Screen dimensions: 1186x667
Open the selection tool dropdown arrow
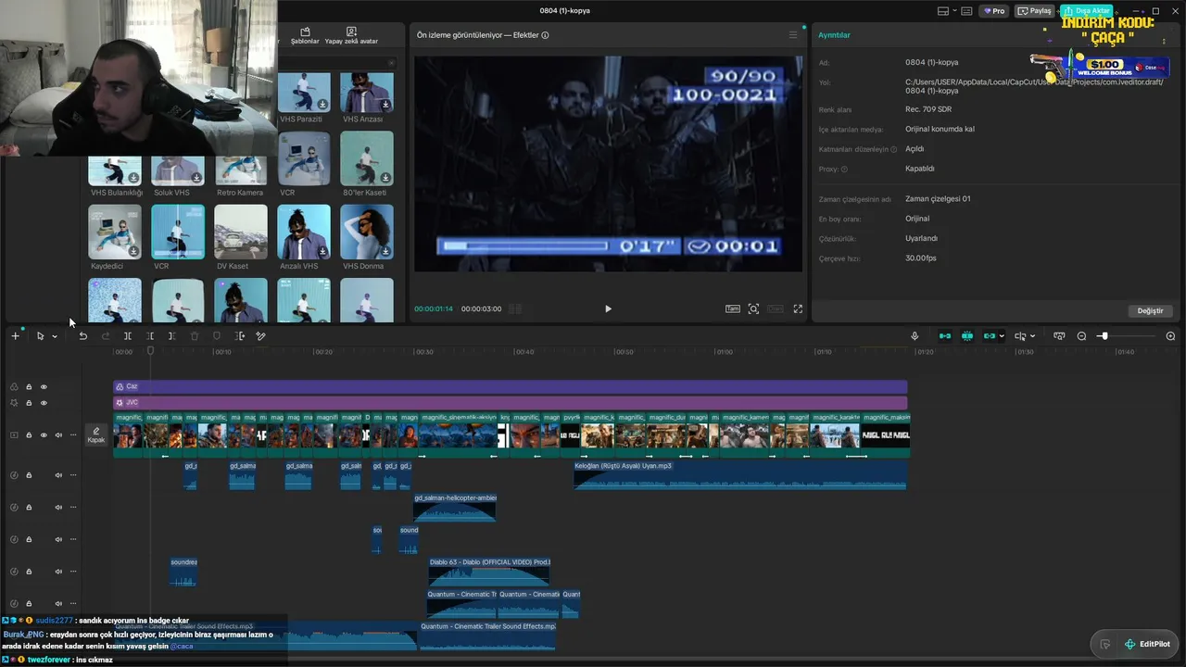(x=55, y=336)
